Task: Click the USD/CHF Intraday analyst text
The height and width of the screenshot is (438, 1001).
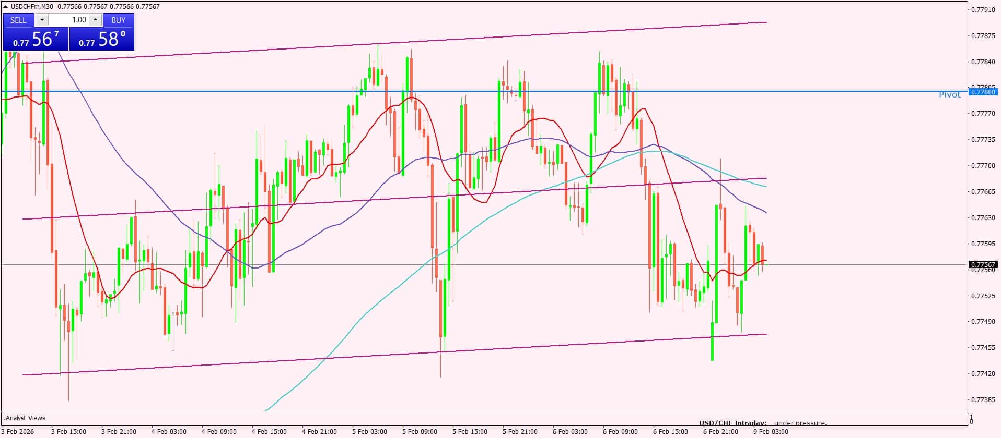Action: (x=733, y=423)
